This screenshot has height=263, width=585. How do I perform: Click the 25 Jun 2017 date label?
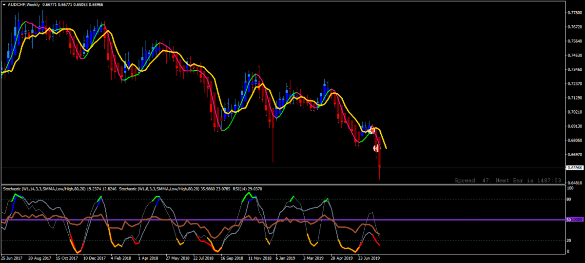point(12,258)
